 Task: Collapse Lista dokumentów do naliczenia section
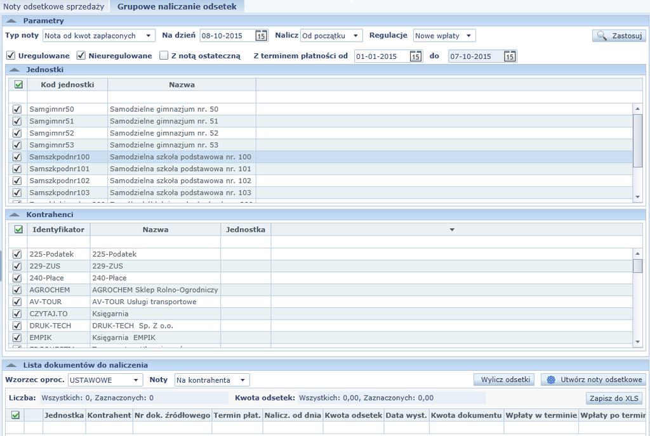(x=11, y=365)
